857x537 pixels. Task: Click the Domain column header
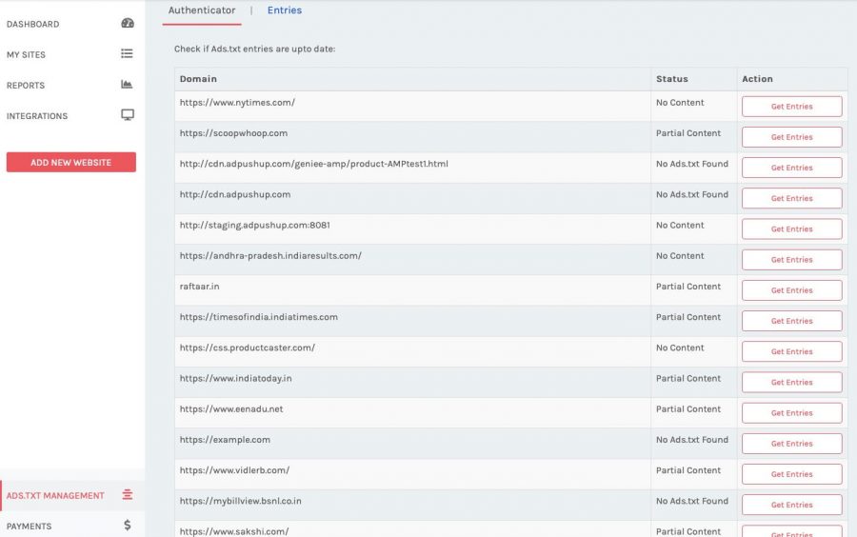[198, 79]
